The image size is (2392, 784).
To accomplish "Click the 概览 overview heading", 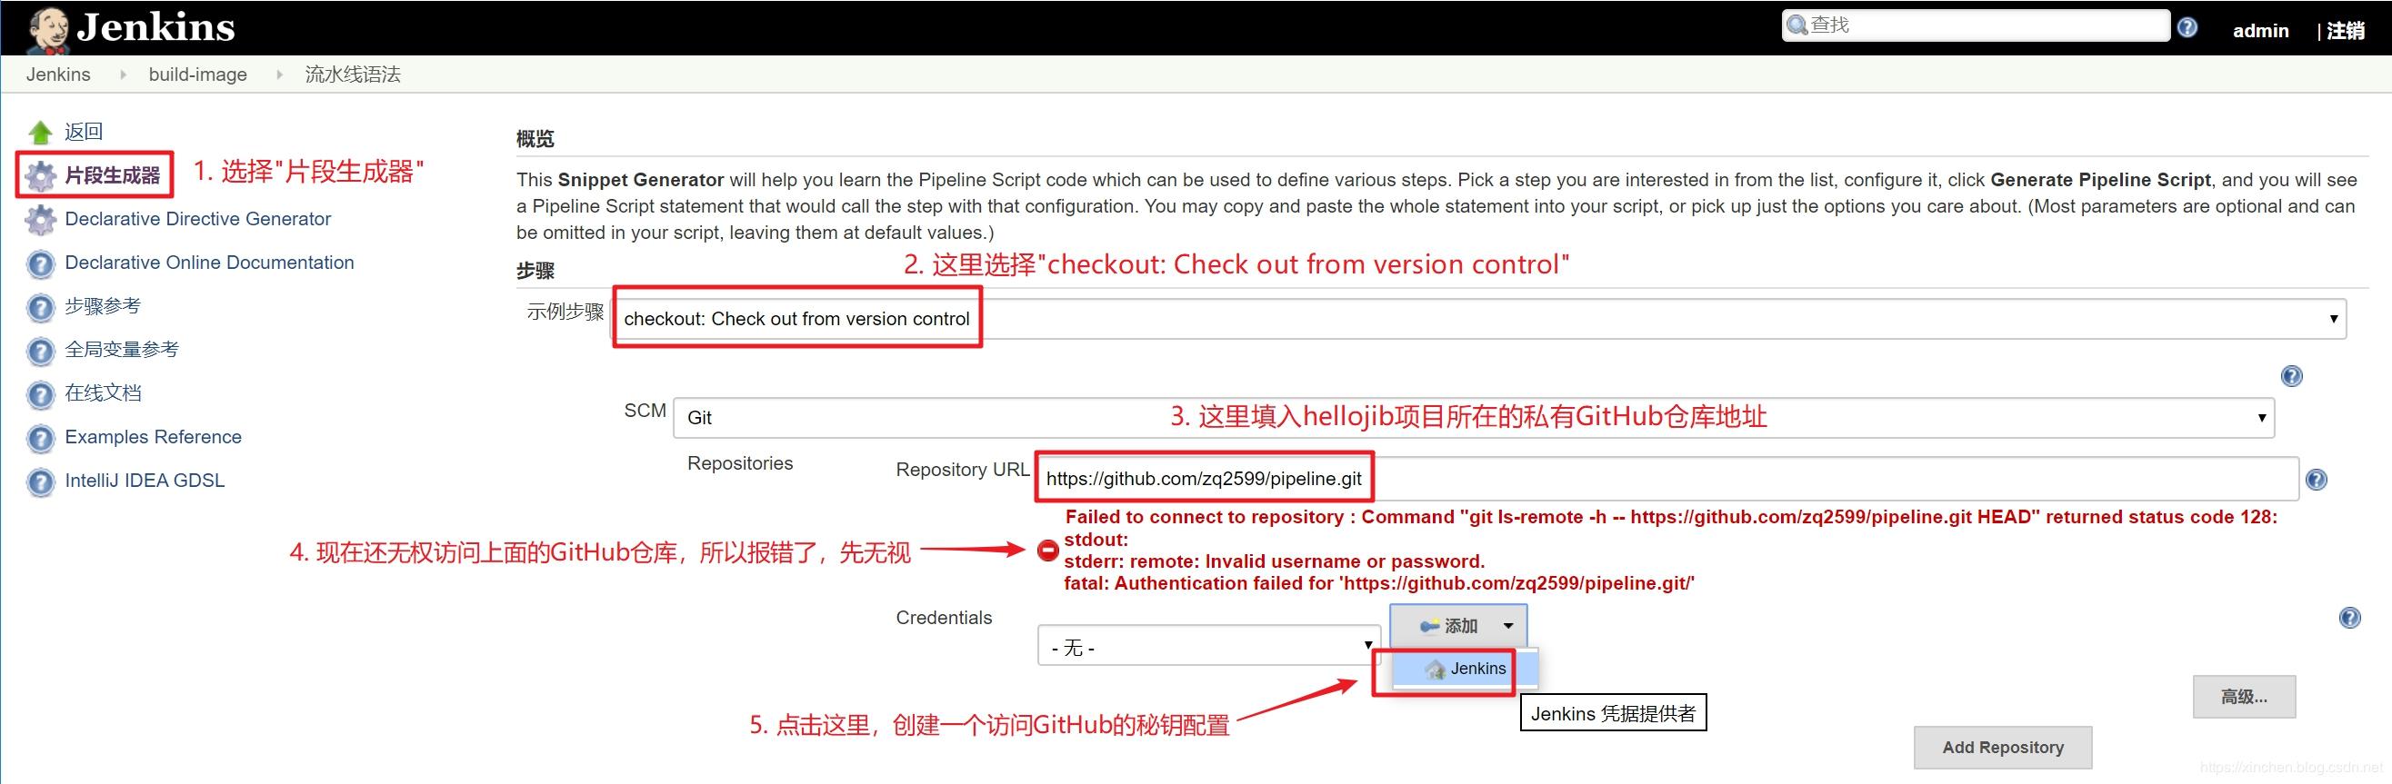I will (535, 139).
